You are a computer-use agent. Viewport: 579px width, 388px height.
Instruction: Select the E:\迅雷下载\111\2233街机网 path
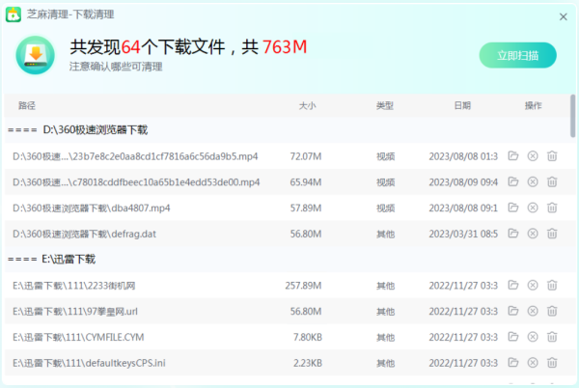[x=74, y=286]
